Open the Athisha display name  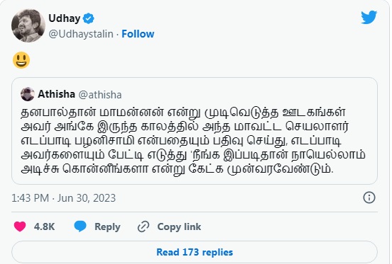(x=56, y=94)
